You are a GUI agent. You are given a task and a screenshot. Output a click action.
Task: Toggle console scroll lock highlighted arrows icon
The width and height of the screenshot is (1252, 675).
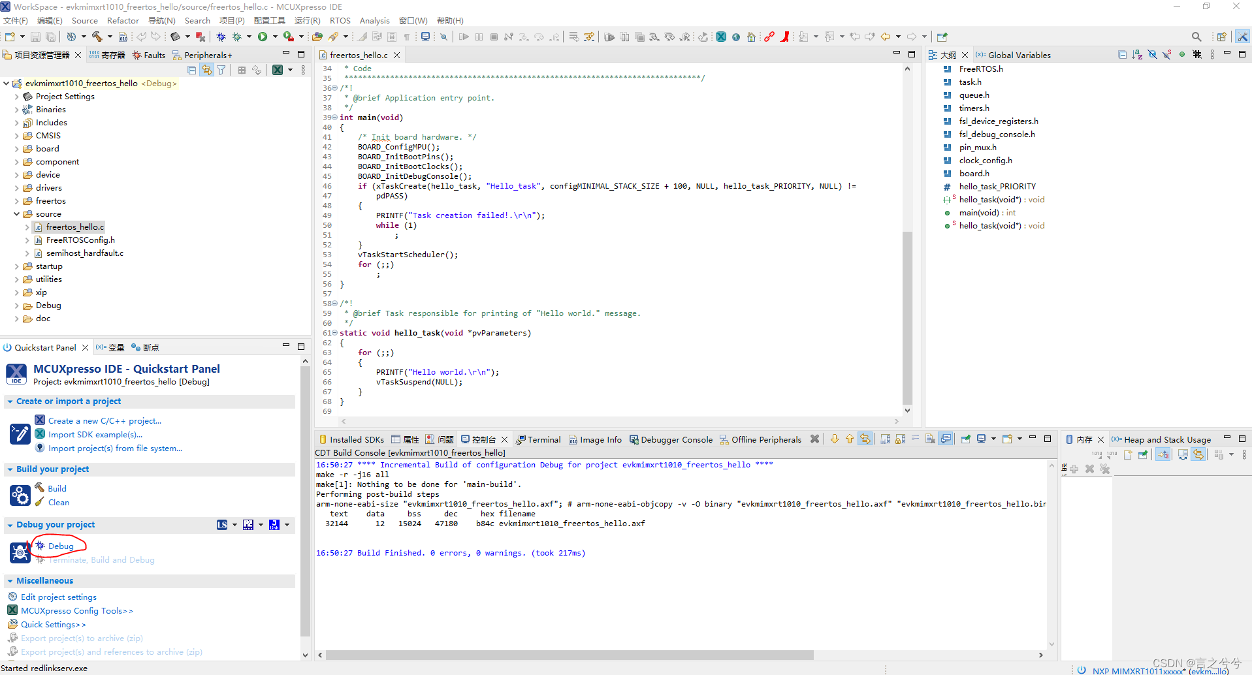865,439
